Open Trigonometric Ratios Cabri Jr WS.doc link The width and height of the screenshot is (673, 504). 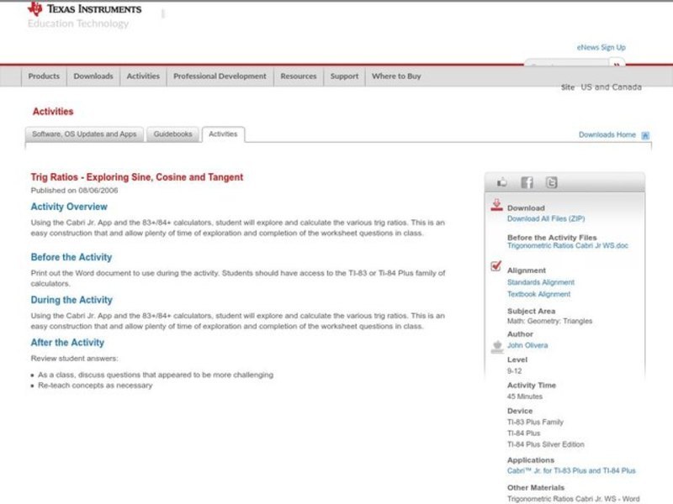567,246
